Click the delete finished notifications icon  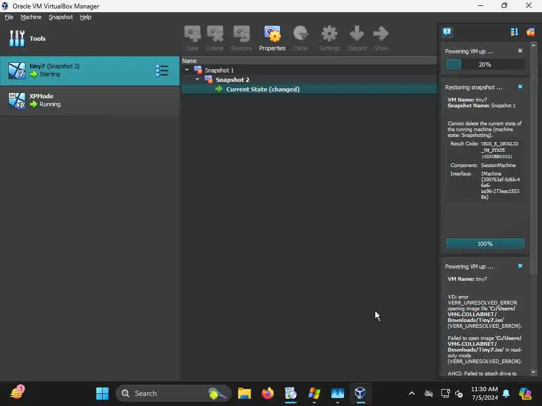click(530, 32)
